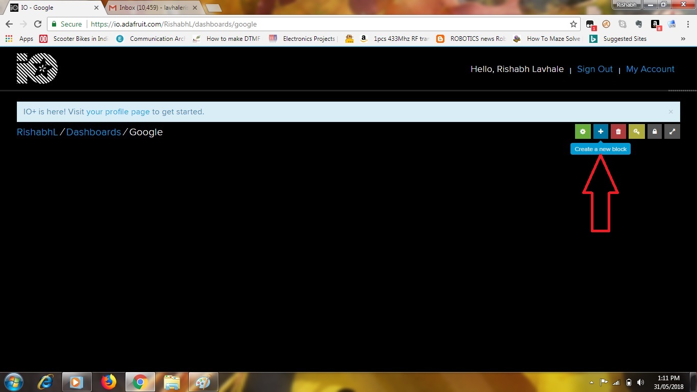697x392 pixels.
Task: Reload the current page
Action: [37, 24]
